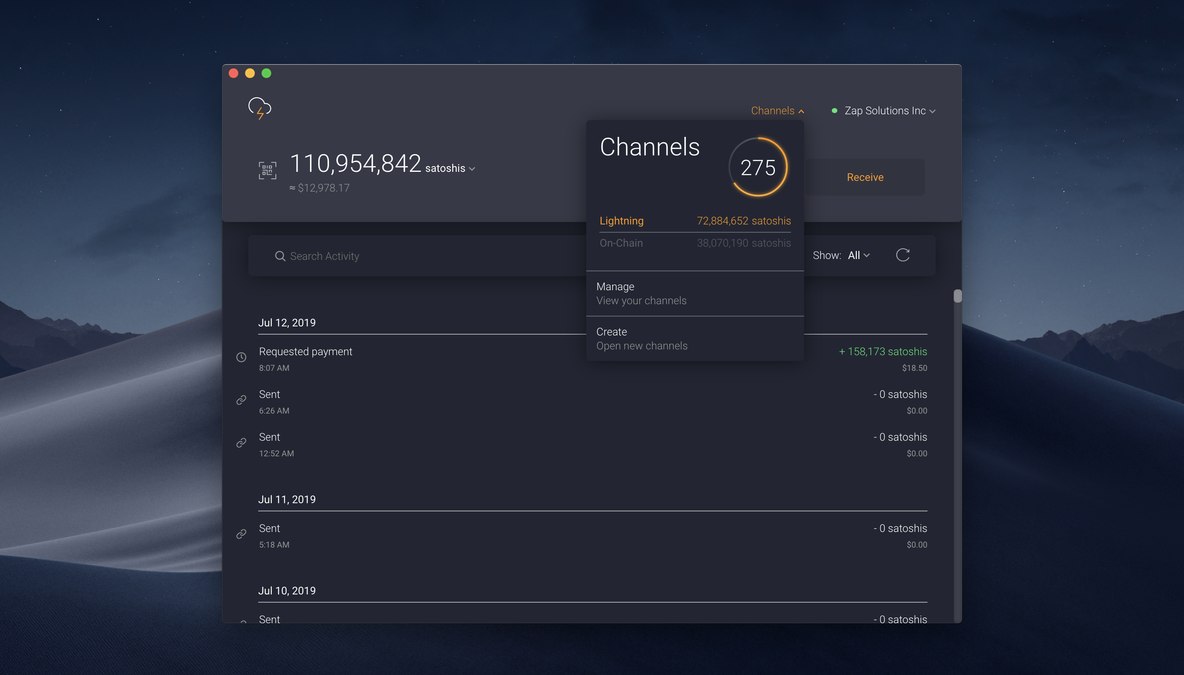
Task: Refresh the activity list
Action: coord(903,255)
